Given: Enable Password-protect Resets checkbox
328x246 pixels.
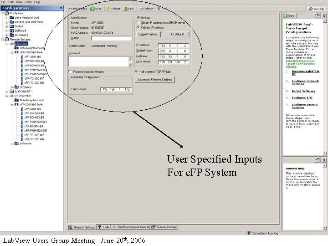Looking at the screenshot, I should (x=70, y=72).
